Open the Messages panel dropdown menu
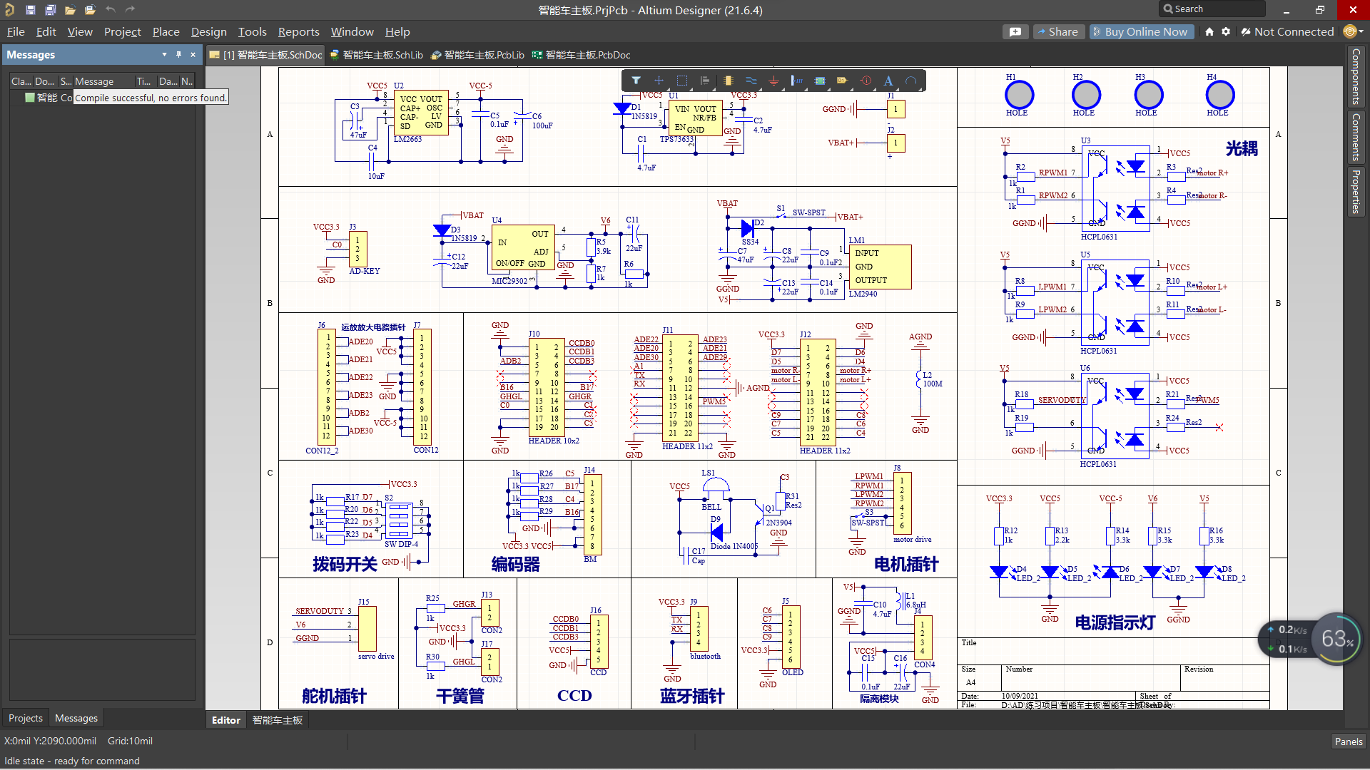This screenshot has width=1370, height=770. tap(164, 54)
